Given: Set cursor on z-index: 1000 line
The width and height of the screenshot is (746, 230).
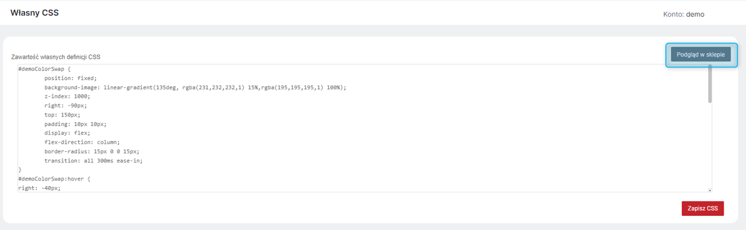Looking at the screenshot, I should pos(67,97).
